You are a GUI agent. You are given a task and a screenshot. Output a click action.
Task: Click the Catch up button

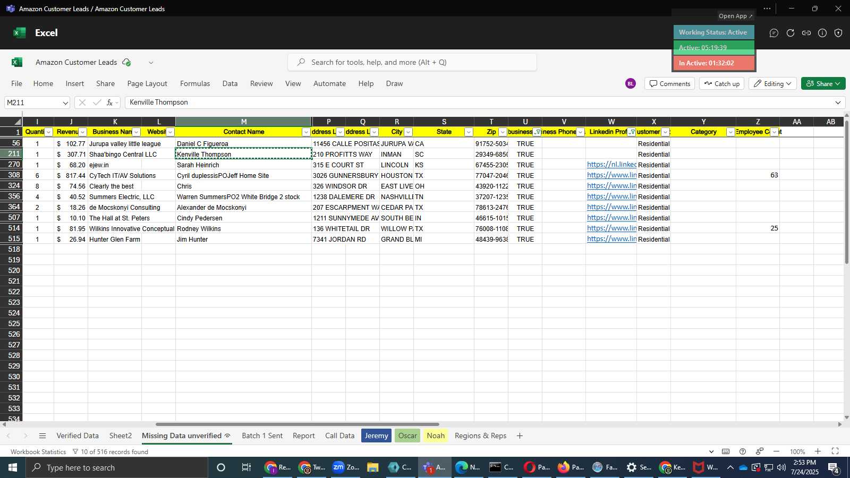722,83
